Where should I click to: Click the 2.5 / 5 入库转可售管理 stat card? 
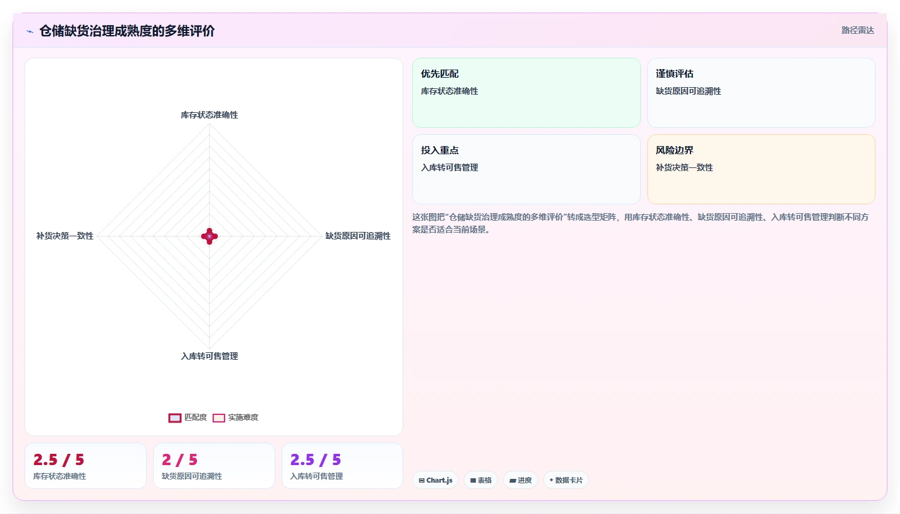[x=342, y=466]
